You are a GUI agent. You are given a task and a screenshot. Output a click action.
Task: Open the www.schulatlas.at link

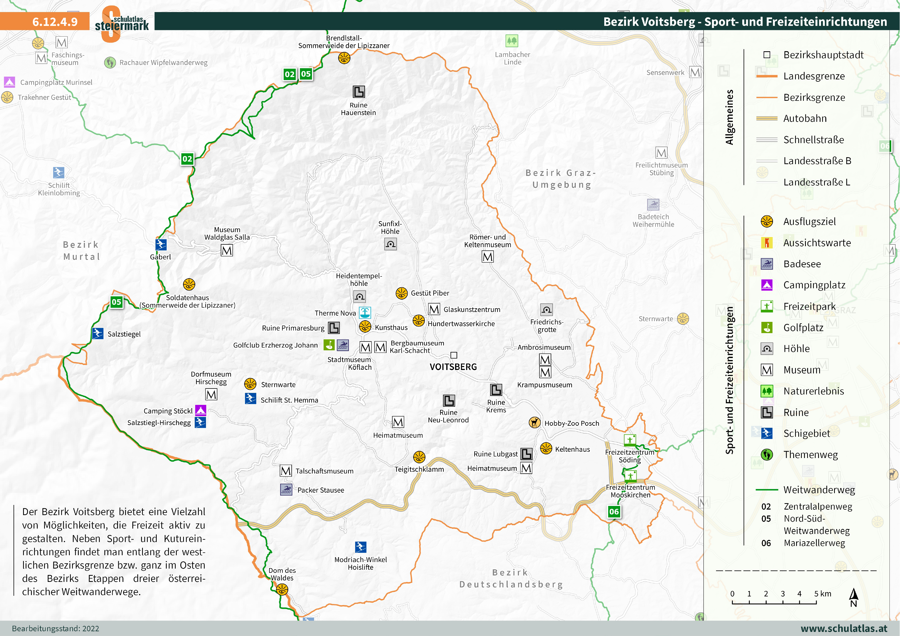(844, 628)
